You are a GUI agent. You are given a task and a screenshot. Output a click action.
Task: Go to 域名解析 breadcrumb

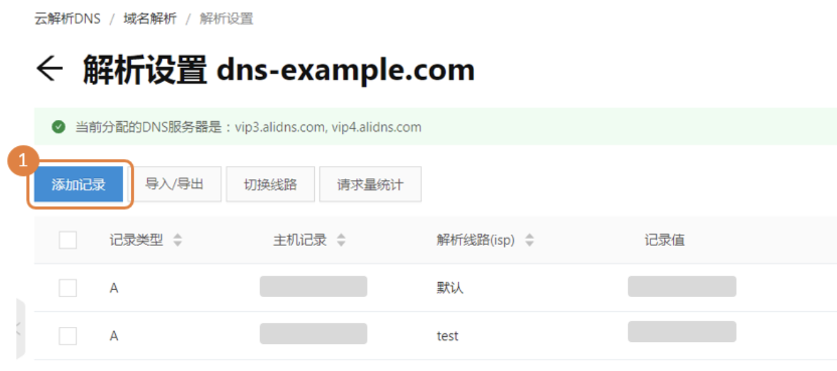pos(150,18)
